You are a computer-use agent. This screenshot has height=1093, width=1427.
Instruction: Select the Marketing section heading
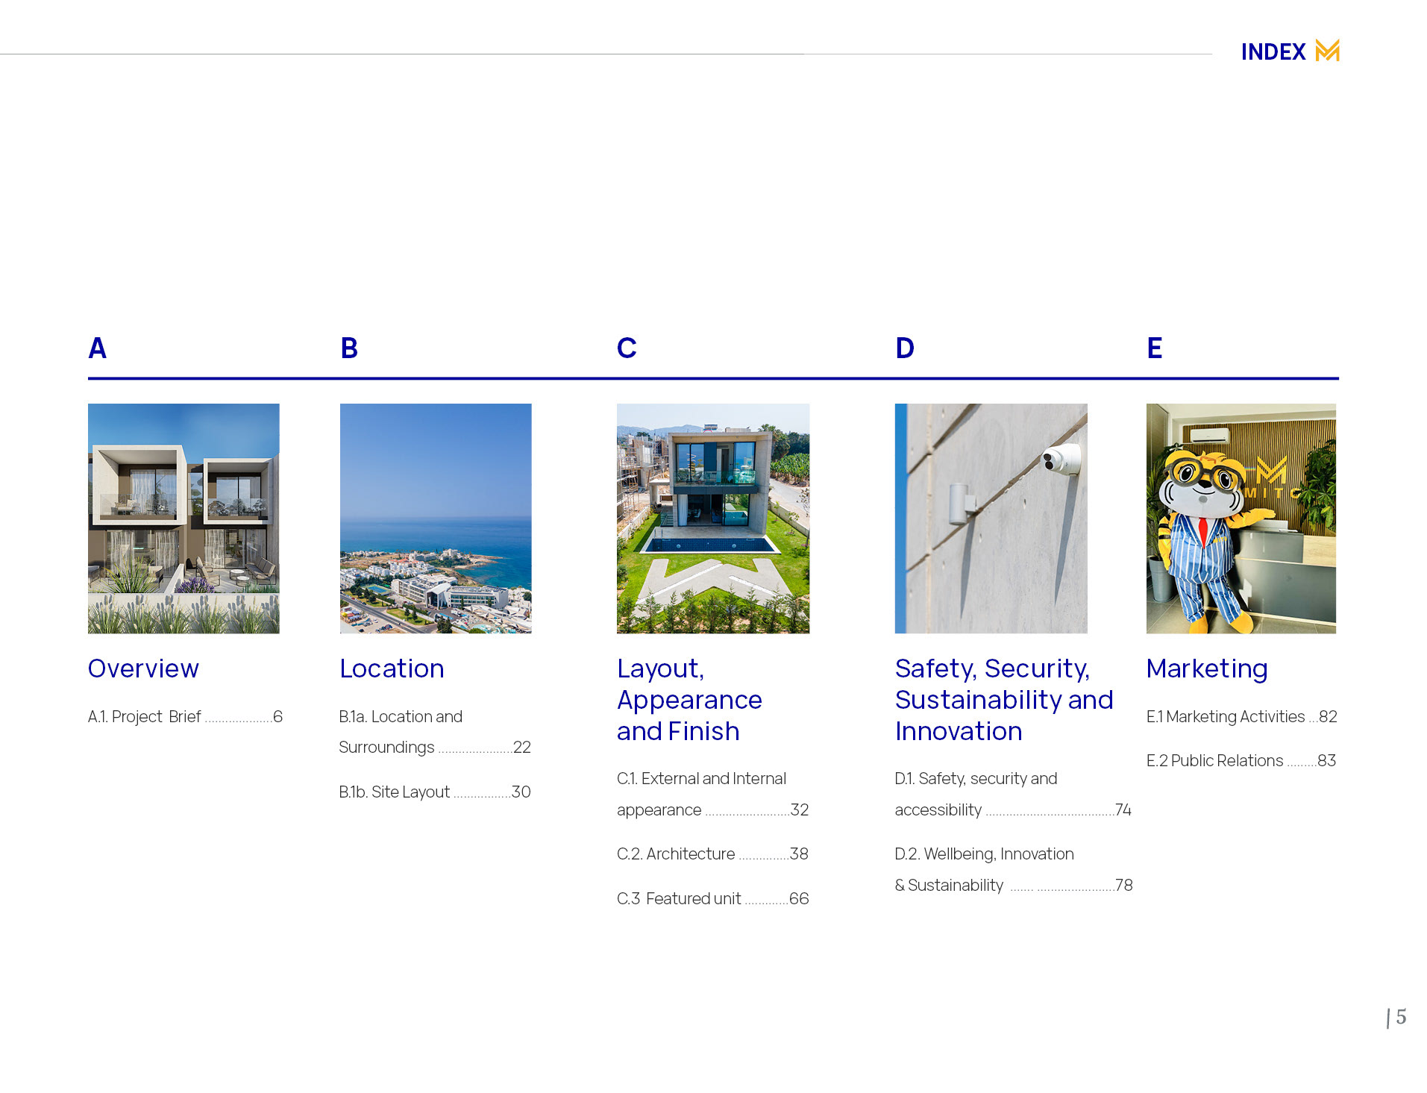tap(1206, 668)
